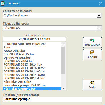This screenshot has height=105, width=105.
Task: Click the Destino sin extensión text field
Action: point(52,99)
